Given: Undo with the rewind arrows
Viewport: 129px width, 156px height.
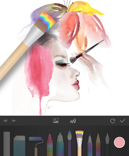Looking at the screenshot, I should (5, 121).
